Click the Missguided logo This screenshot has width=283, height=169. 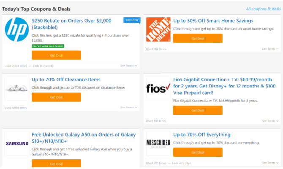point(158,143)
